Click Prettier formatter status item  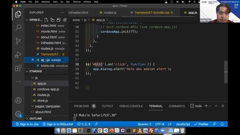201,124
